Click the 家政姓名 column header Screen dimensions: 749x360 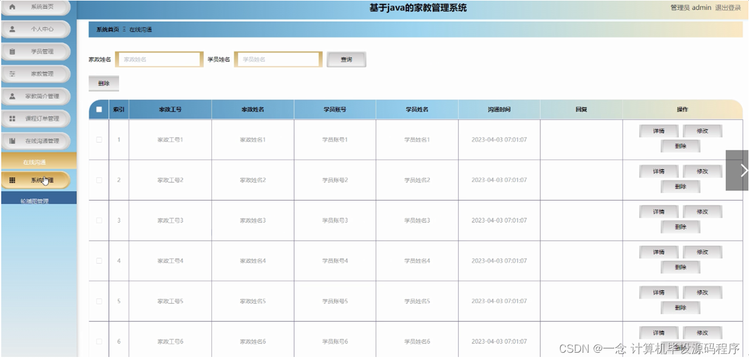point(252,110)
